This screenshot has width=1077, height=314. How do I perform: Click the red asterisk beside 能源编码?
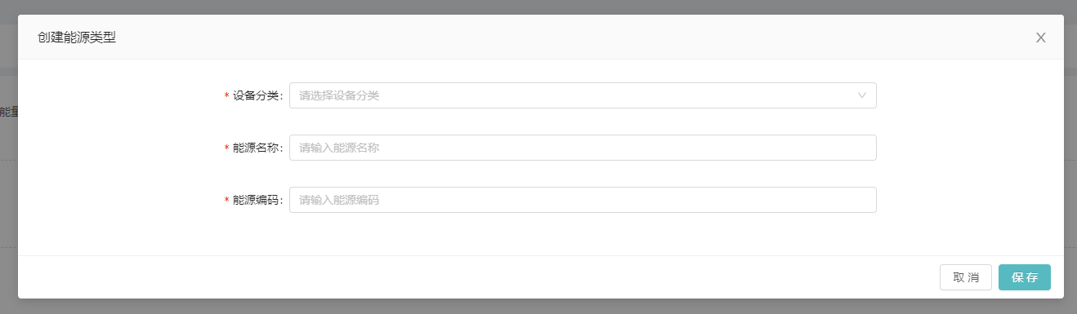click(226, 201)
